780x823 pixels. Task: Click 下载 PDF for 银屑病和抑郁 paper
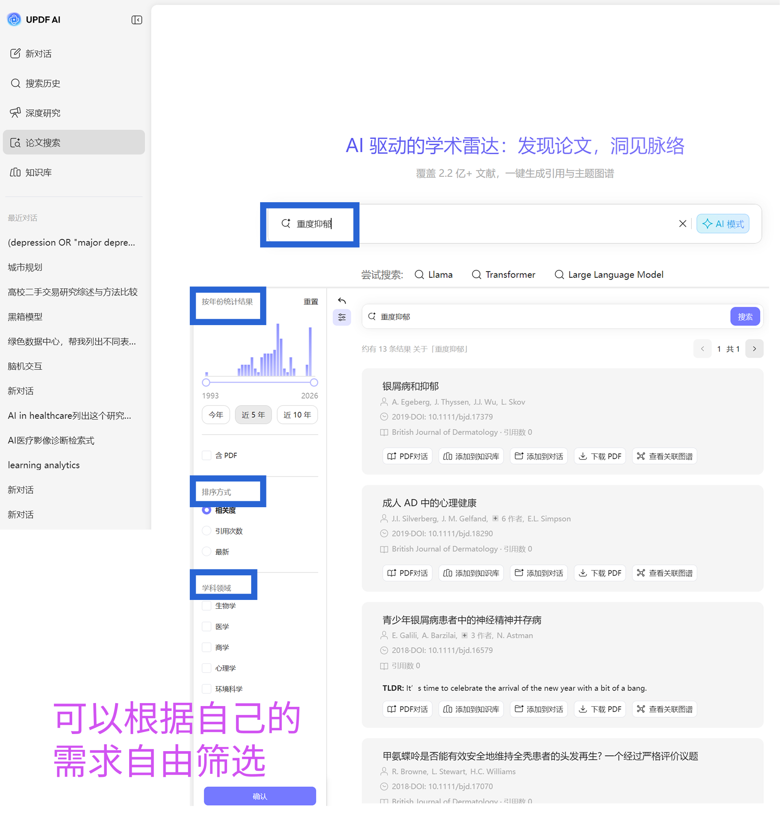[600, 456]
